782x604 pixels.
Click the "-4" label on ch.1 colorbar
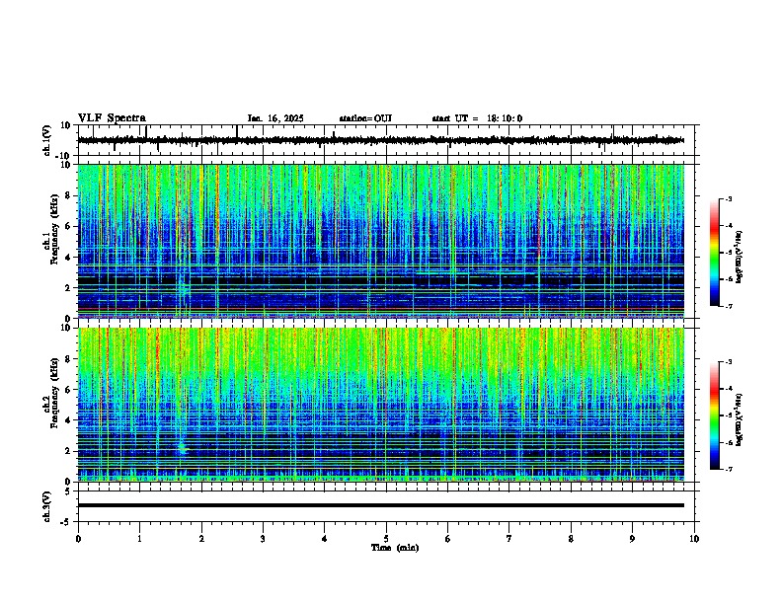point(728,226)
